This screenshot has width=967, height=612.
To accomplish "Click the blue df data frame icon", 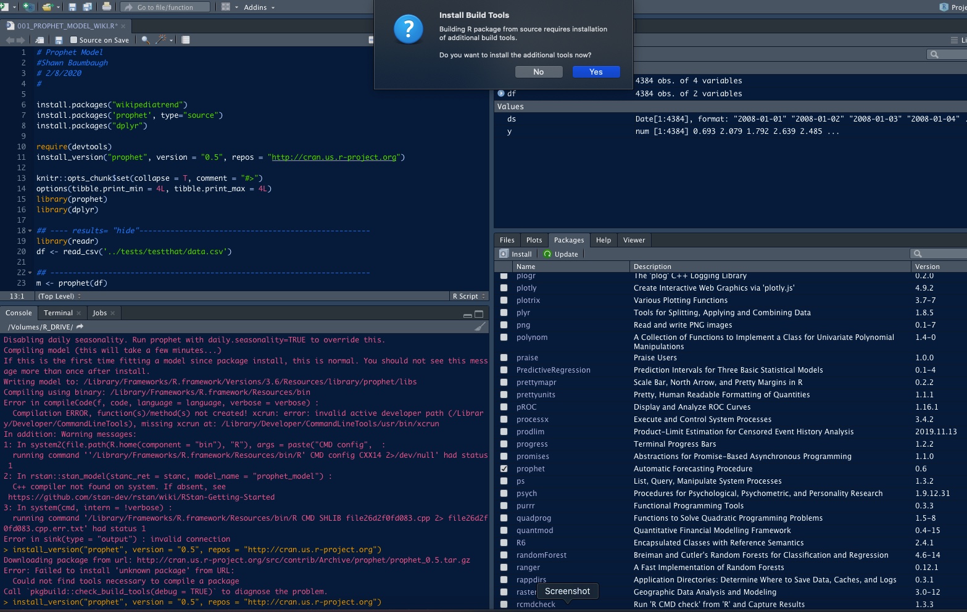I will click(501, 93).
